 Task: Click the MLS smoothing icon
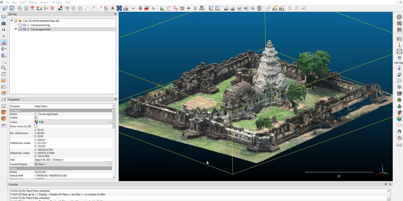281,9
